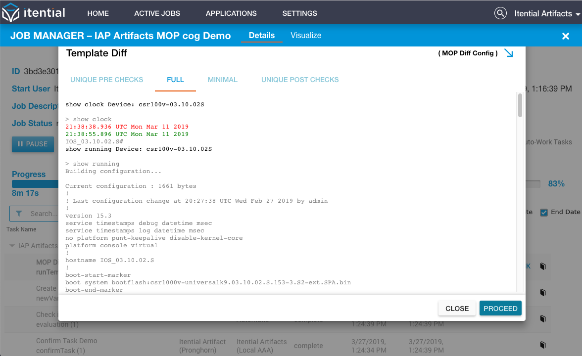Click the CLOSE button
This screenshot has width=582, height=356.
point(457,309)
